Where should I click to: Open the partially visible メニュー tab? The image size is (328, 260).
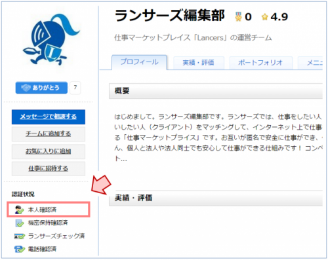310,63
